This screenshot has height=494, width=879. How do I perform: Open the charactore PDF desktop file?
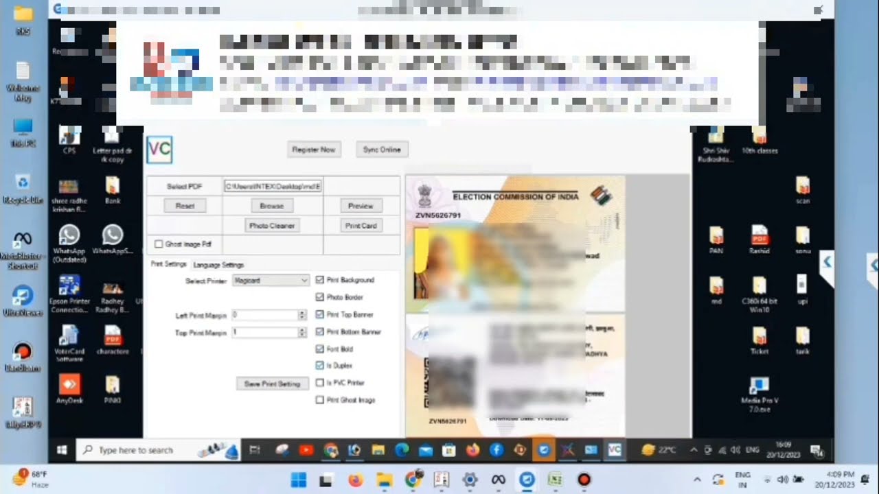[x=113, y=340]
